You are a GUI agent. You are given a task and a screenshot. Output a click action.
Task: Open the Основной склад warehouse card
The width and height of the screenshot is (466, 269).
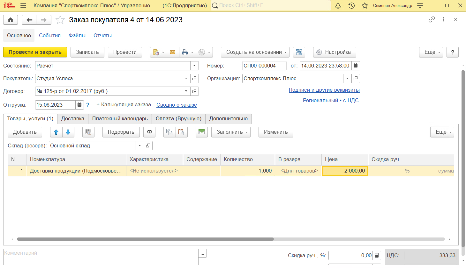coord(148,146)
